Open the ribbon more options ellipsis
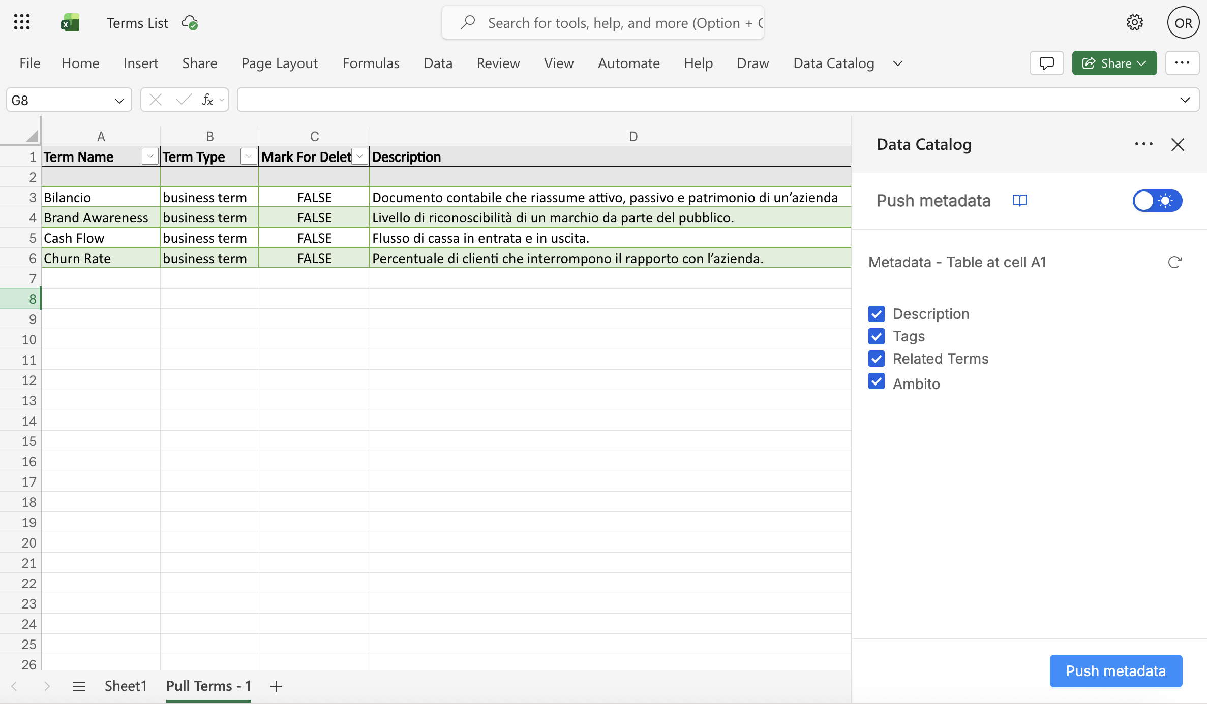Image resolution: width=1207 pixels, height=704 pixels. [1182, 63]
